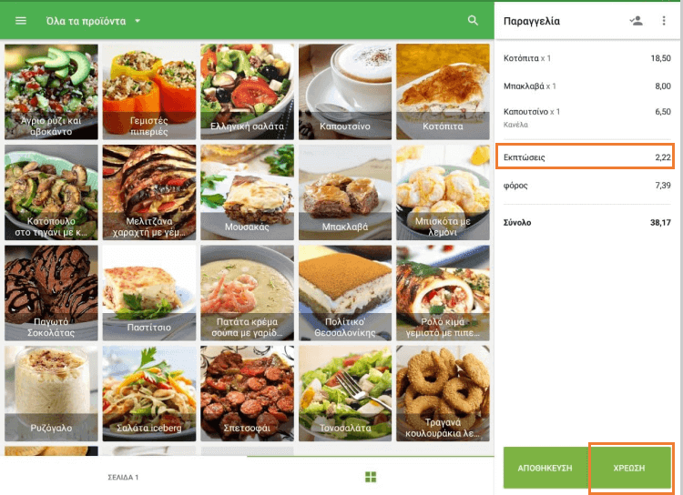Add Παγωτό Σοκολάτας to the order
683x495 pixels.
pyautogui.click(x=51, y=293)
